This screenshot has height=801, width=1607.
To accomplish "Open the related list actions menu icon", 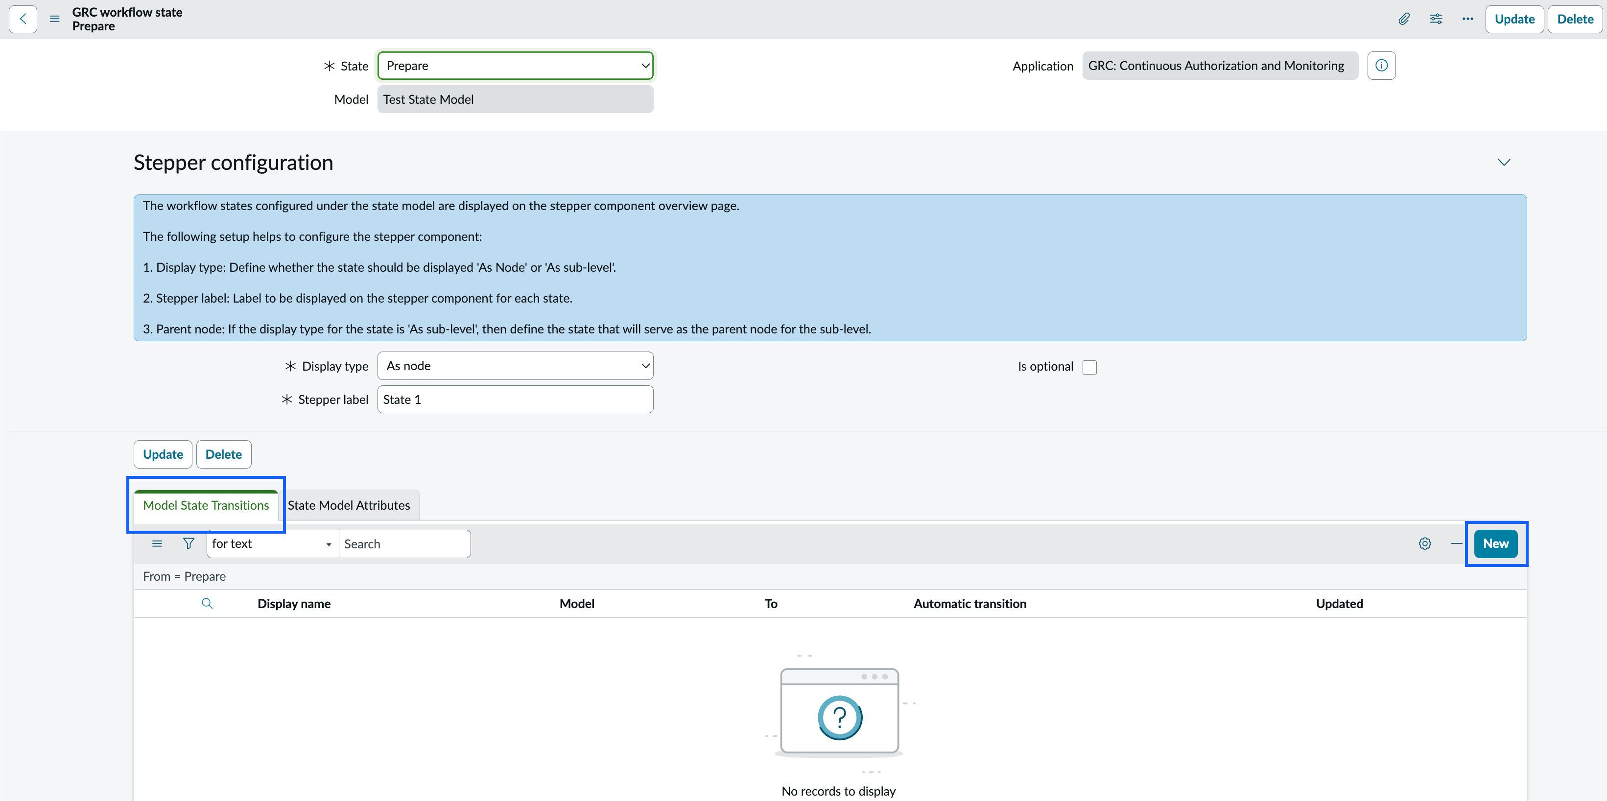I will (x=157, y=544).
